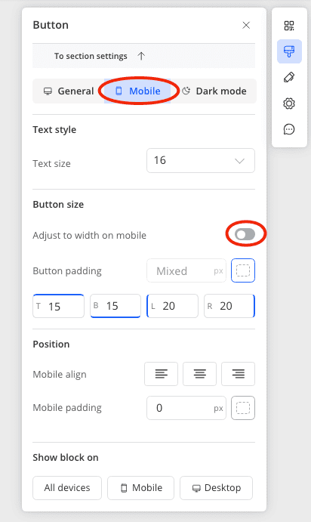311x522 pixels.
Task: Align button left on mobile
Action: pos(161,374)
